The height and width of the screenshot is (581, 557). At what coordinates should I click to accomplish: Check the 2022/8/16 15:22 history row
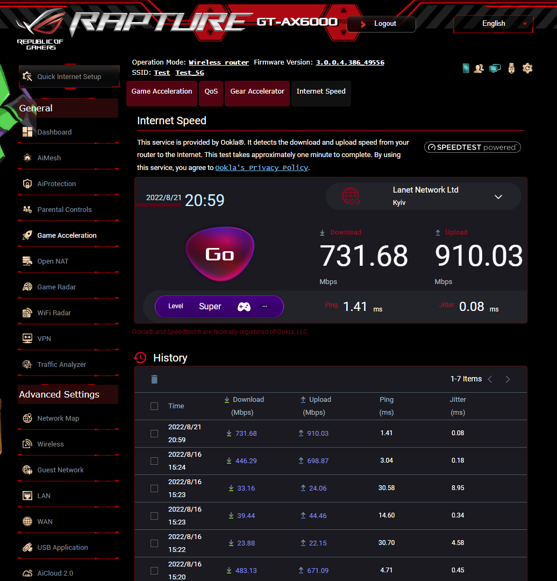(154, 543)
